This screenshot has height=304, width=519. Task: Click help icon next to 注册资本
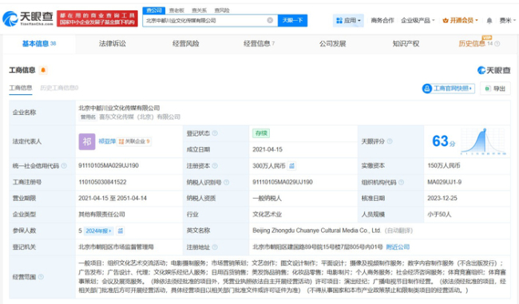point(215,166)
